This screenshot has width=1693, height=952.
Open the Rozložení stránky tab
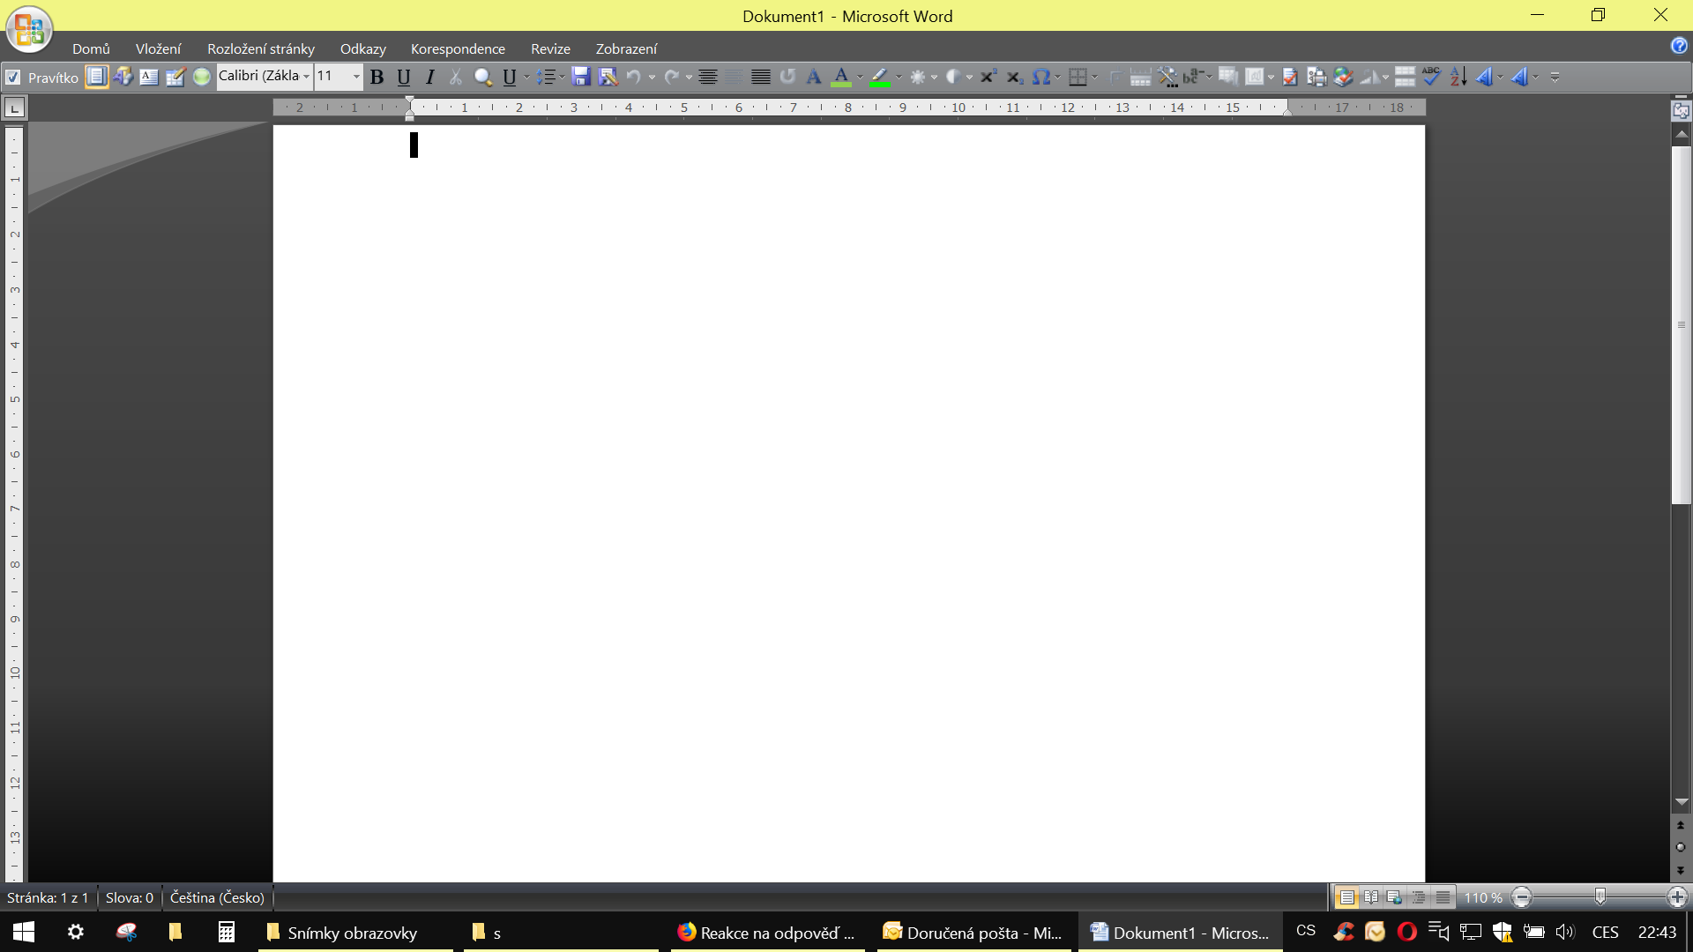[x=260, y=49]
